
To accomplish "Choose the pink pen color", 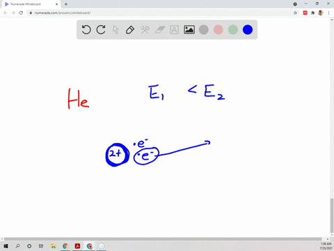I will (218, 30).
